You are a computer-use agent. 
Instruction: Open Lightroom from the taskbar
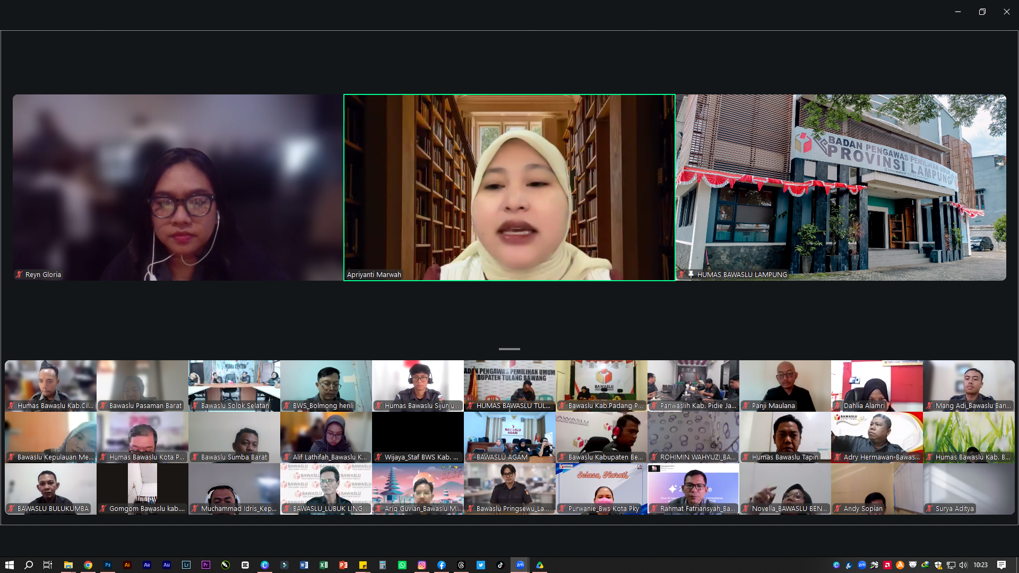click(186, 565)
